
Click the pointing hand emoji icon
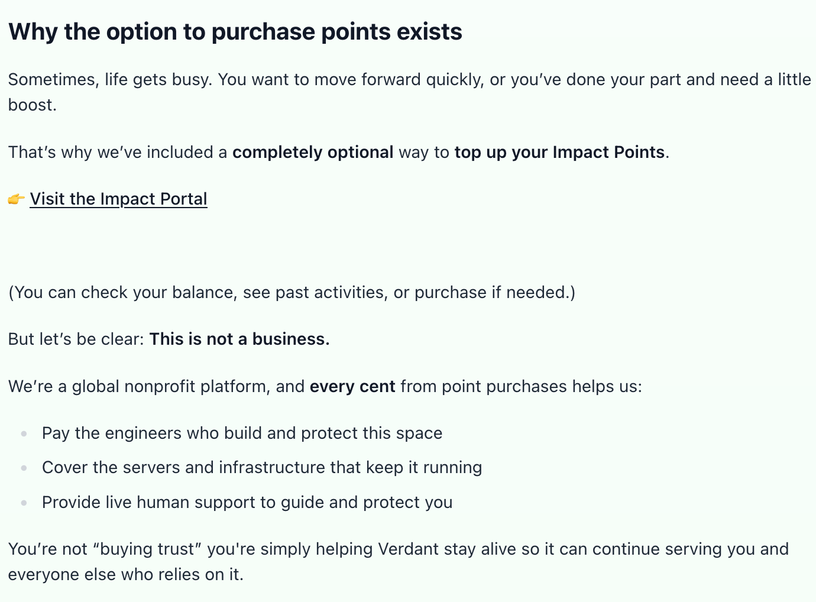[16, 199]
